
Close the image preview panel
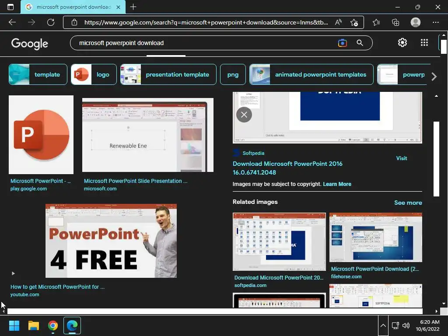click(244, 115)
